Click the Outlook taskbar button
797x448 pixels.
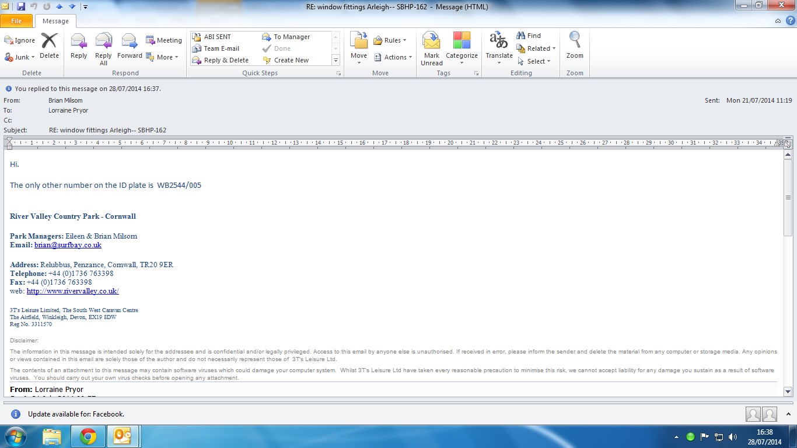(123, 436)
